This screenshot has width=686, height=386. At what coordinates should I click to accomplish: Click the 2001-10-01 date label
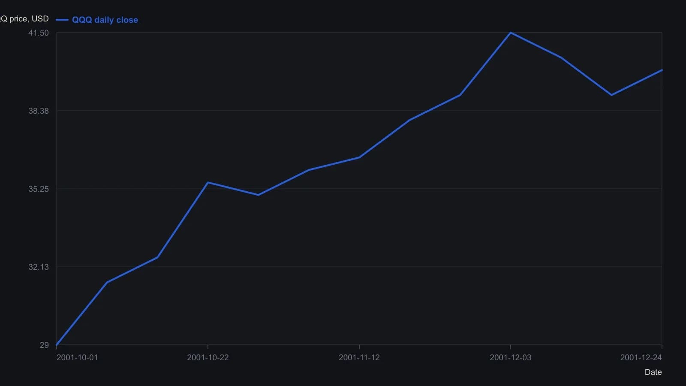[x=77, y=358]
